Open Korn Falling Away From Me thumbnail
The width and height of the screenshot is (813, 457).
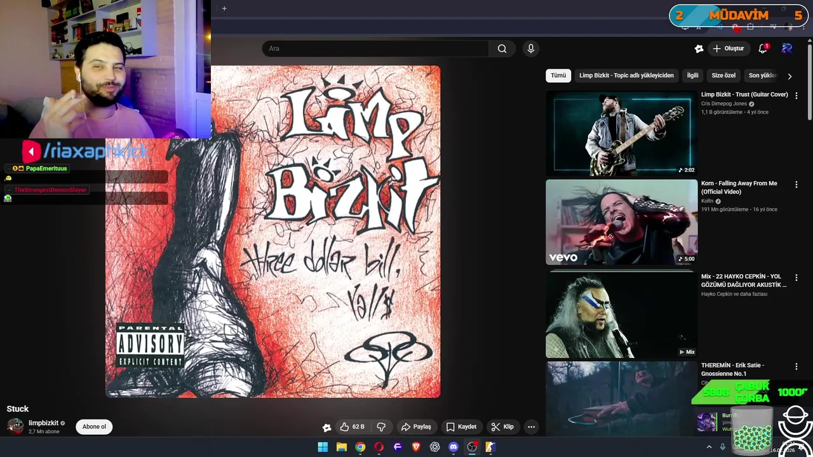pyautogui.click(x=621, y=222)
